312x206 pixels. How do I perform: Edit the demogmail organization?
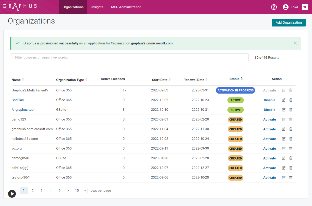click(x=284, y=158)
